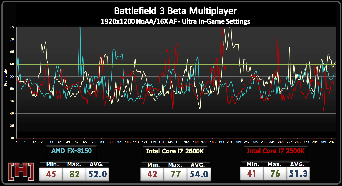This screenshot has width=342, height=186.
Task: Click the '1920x1200 NoAA/16X AF' subtitle
Action: (139, 21)
